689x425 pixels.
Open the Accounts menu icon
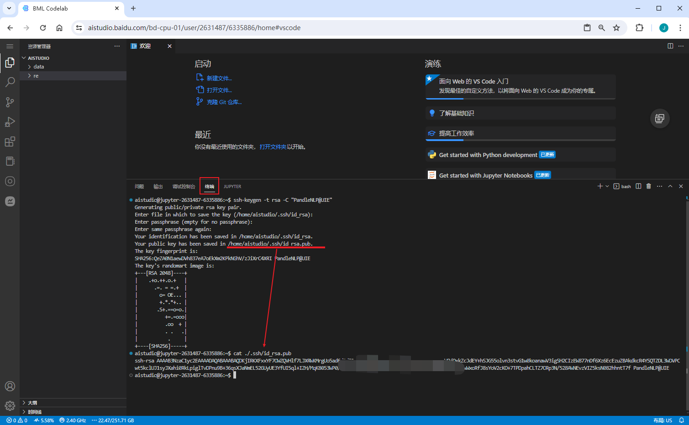(x=10, y=386)
